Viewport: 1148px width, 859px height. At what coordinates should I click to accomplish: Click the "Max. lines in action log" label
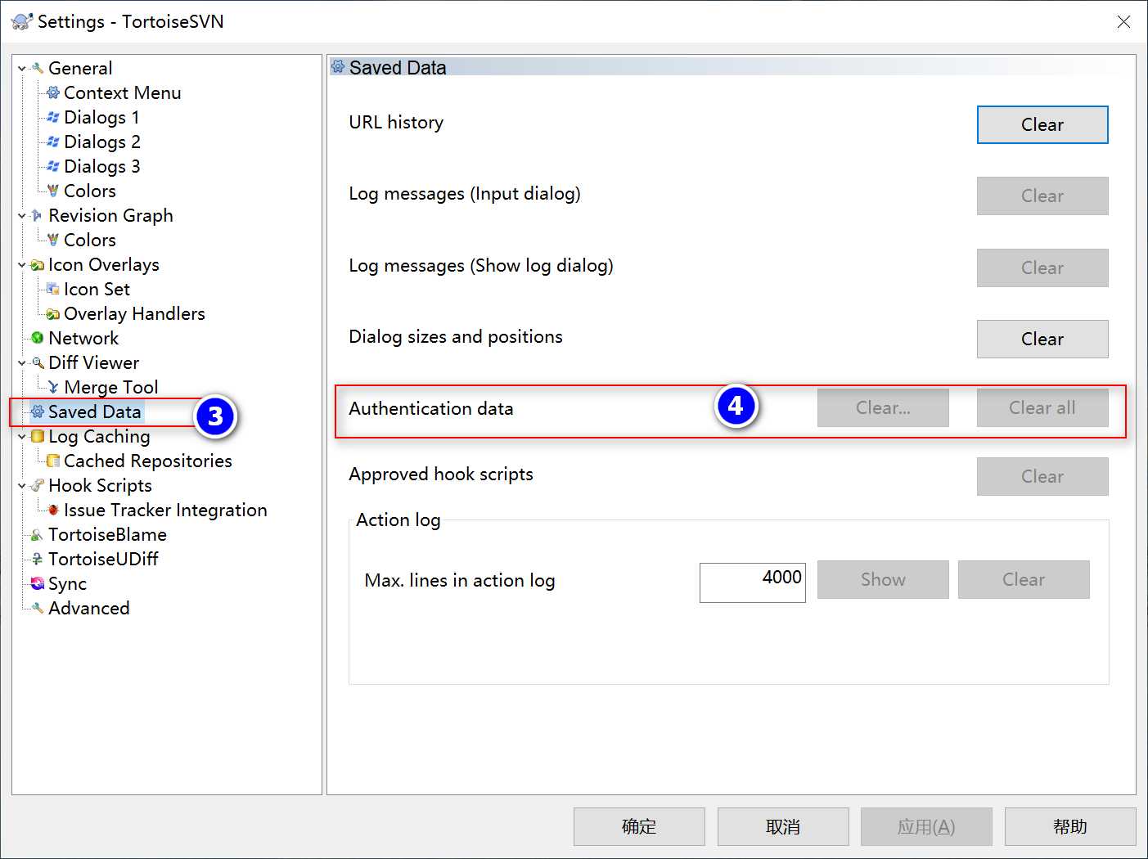460,580
